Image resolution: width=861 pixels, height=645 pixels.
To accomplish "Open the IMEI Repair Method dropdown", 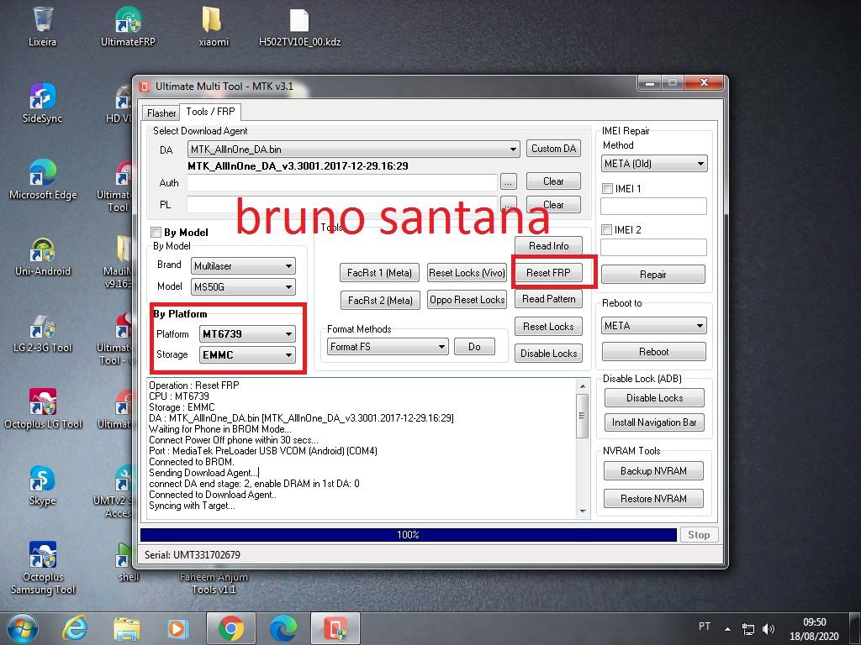I will coord(654,164).
